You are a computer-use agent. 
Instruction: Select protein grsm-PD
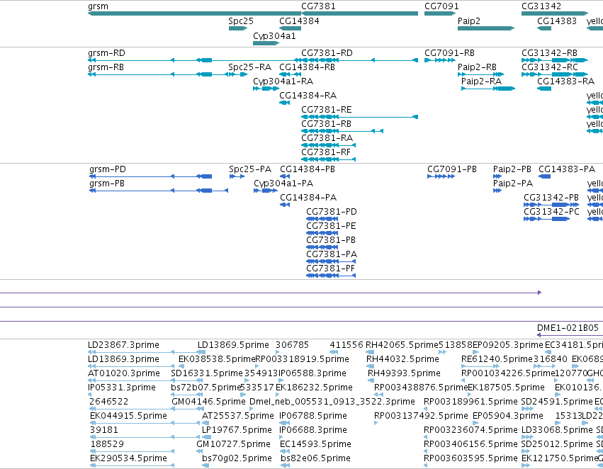click(108, 169)
